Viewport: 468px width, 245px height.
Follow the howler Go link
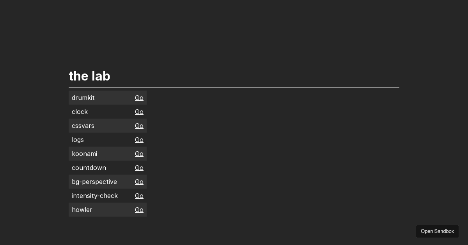click(x=139, y=210)
